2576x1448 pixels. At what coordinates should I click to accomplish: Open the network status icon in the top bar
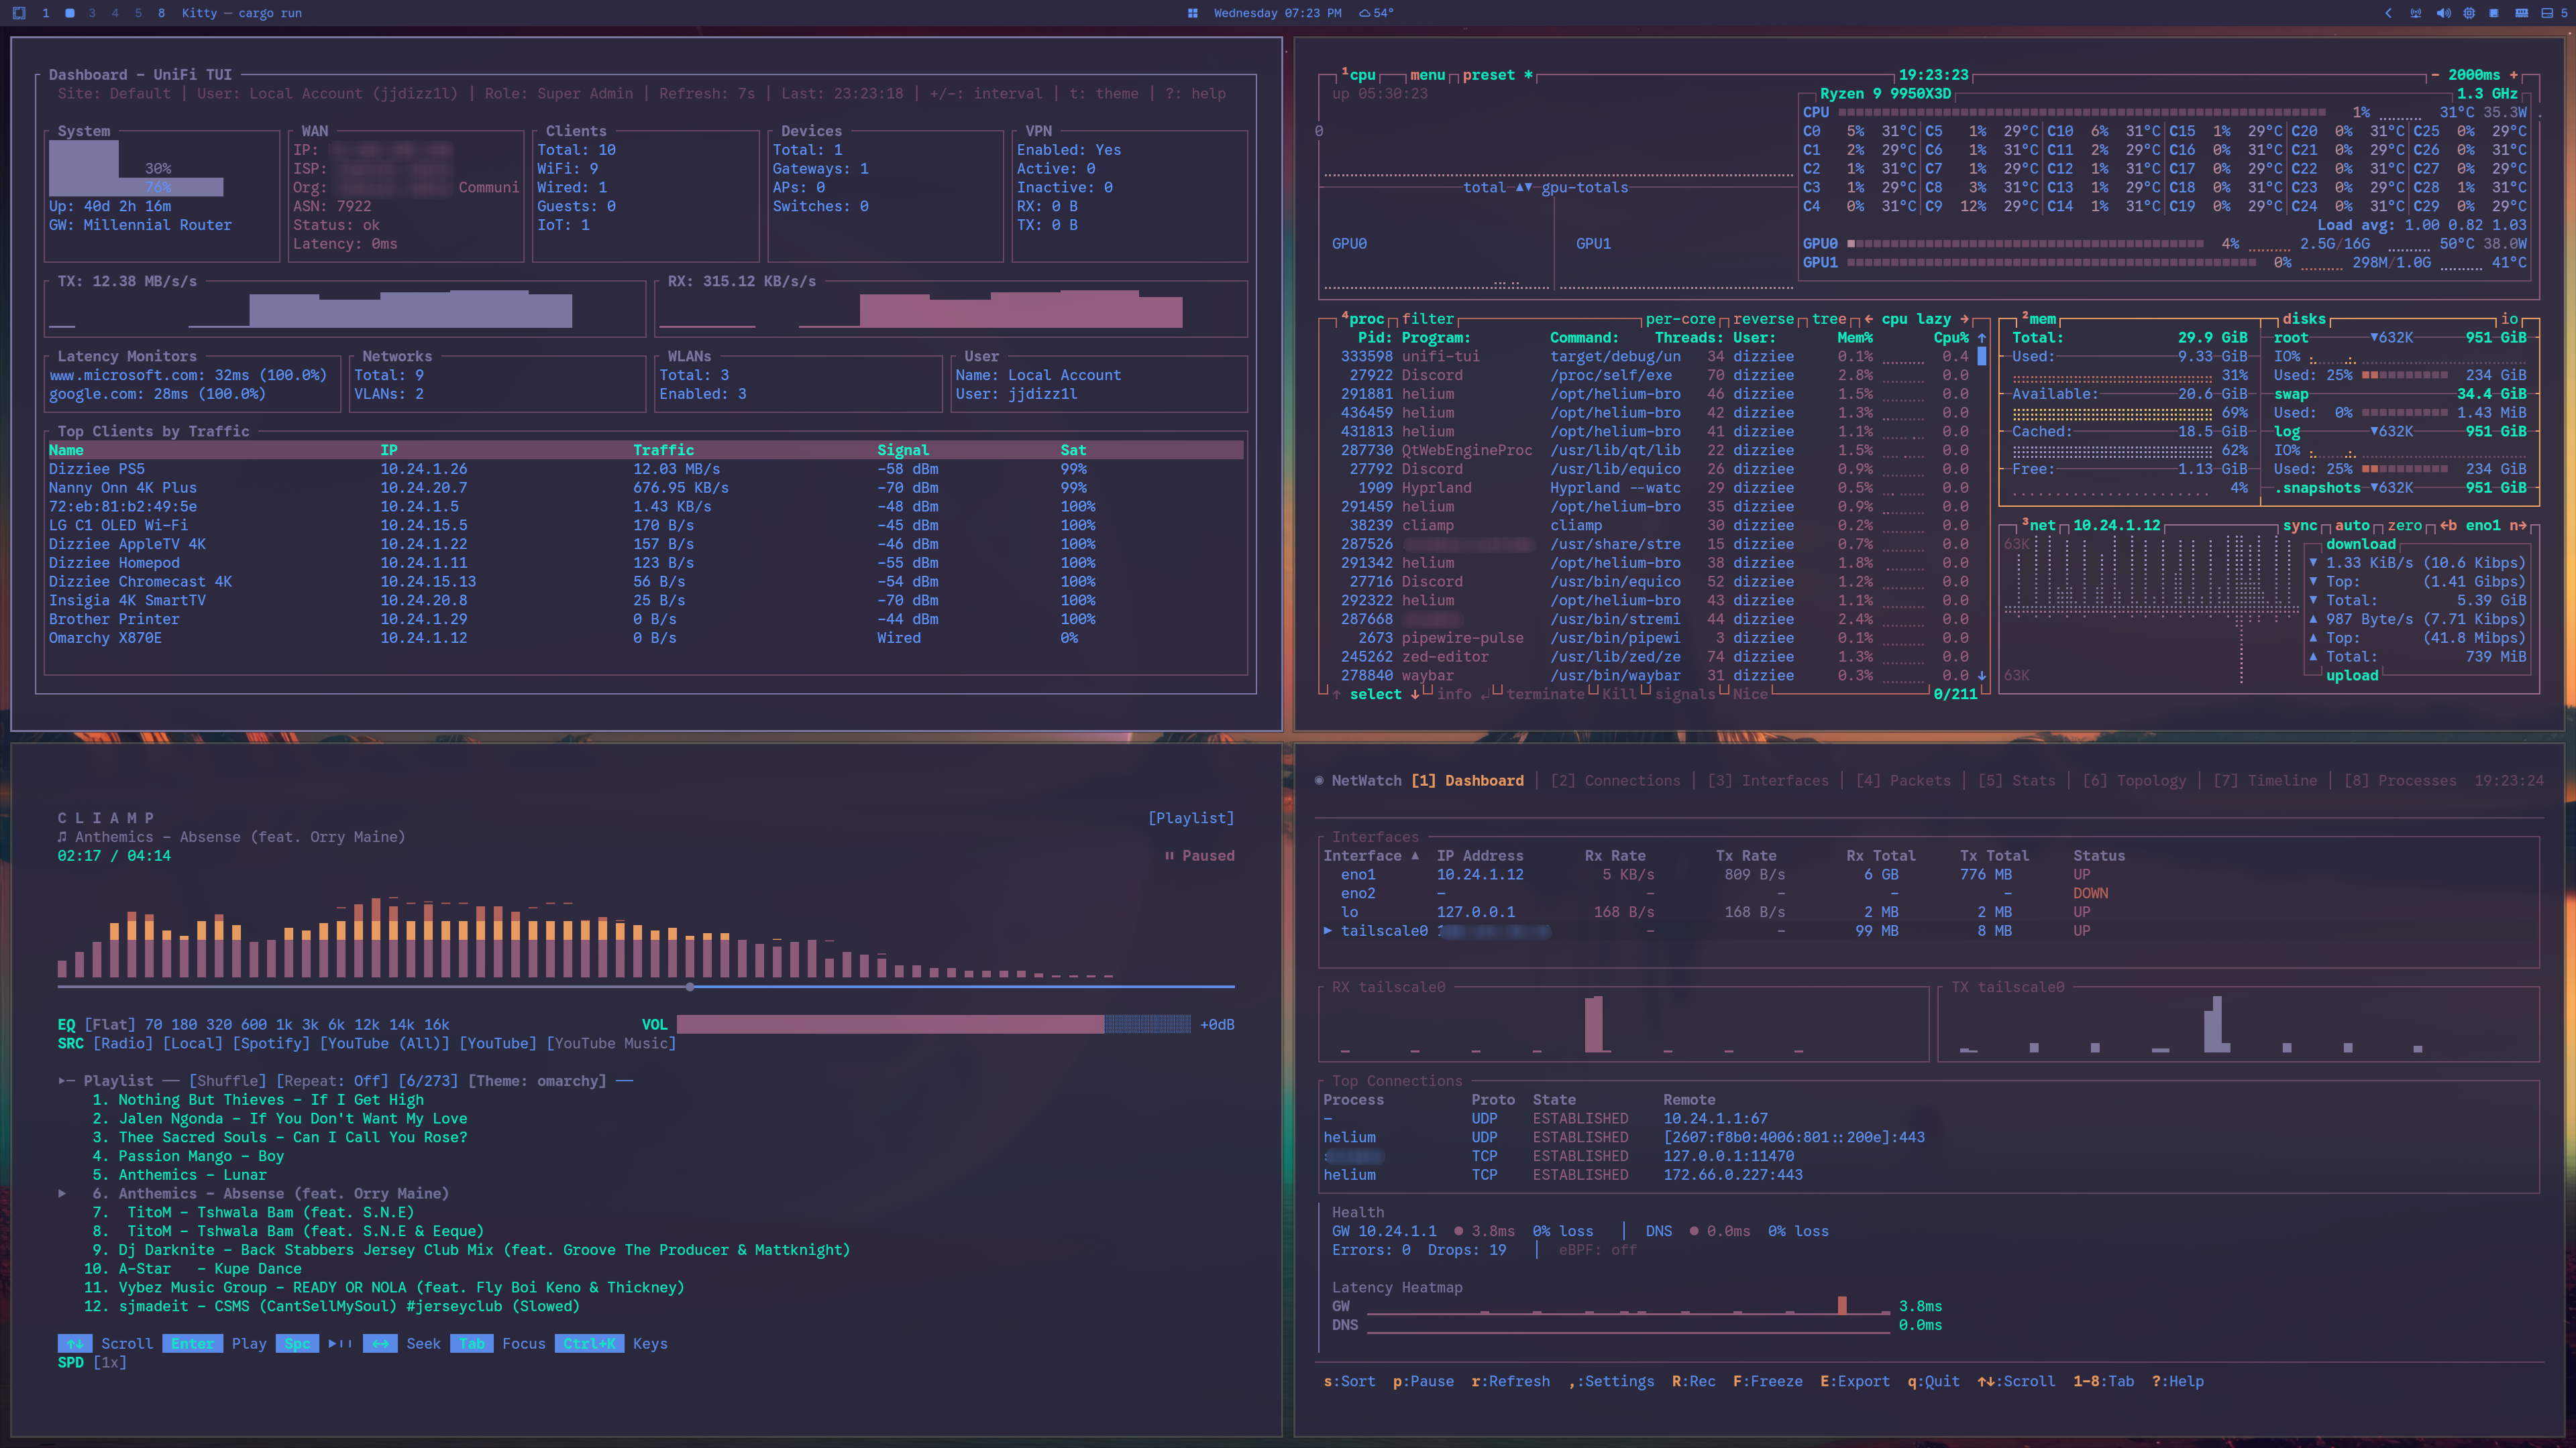click(2415, 13)
